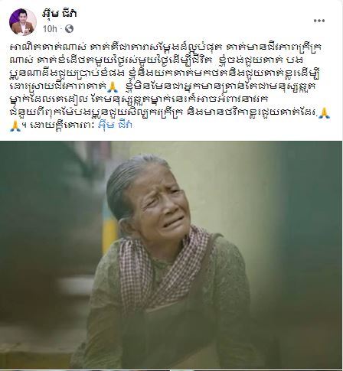Open the 10h timestamp link
343x371 pixels.
(x=50, y=29)
